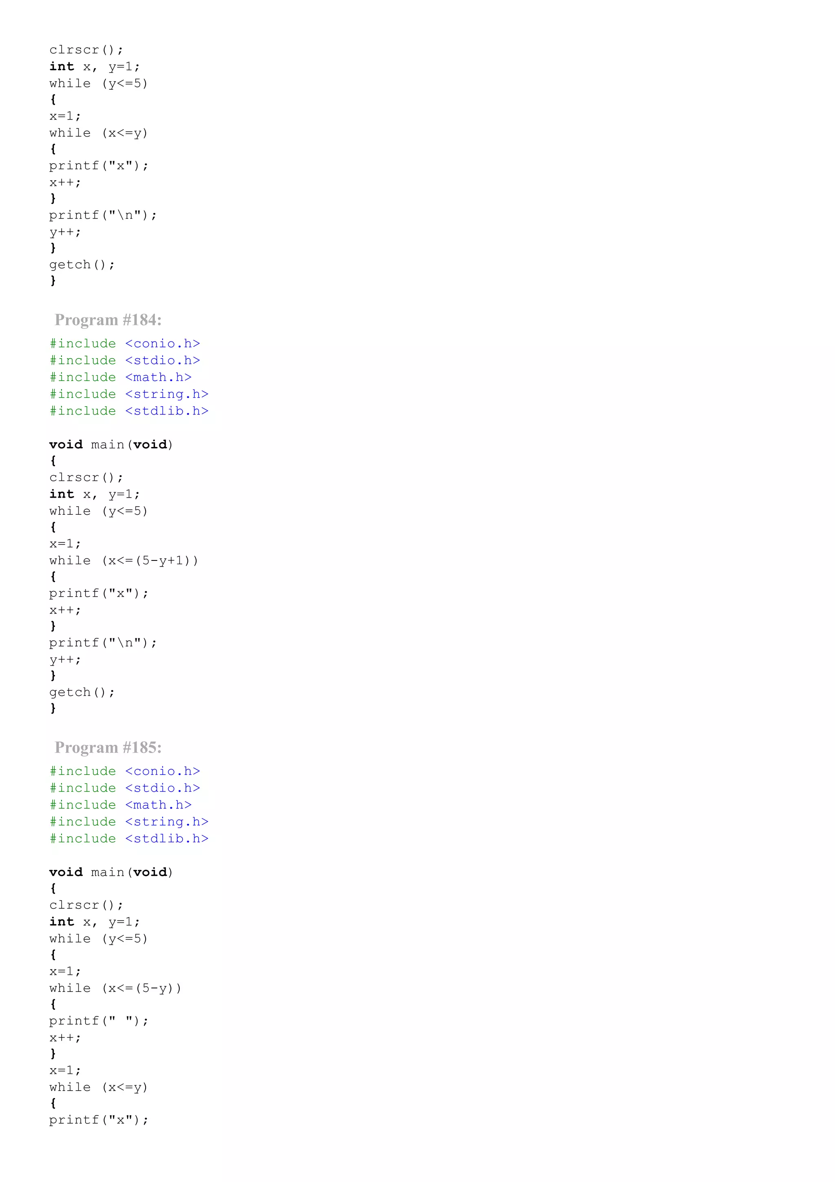Select the line "while (x<=(5-y+1))"

[x=124, y=561]
